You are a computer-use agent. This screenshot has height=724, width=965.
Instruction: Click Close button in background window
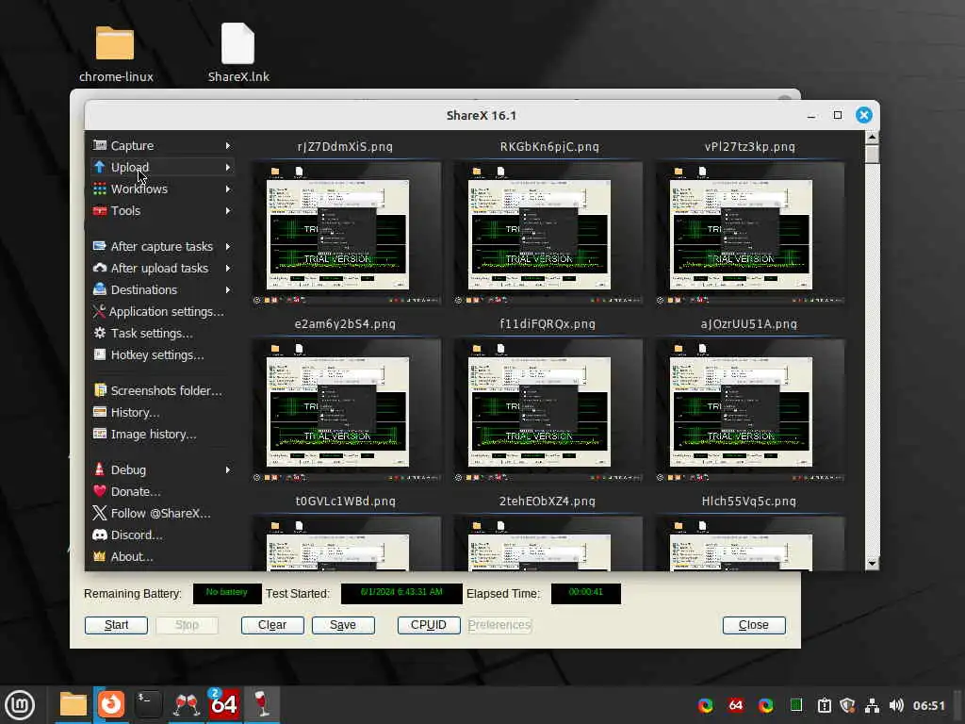754,625
